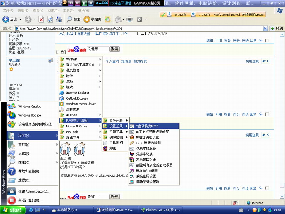Image resolution: width=285 pixels, height=214 pixels.
Task: Click the Home icon in the toolbar
Action: point(59,19)
